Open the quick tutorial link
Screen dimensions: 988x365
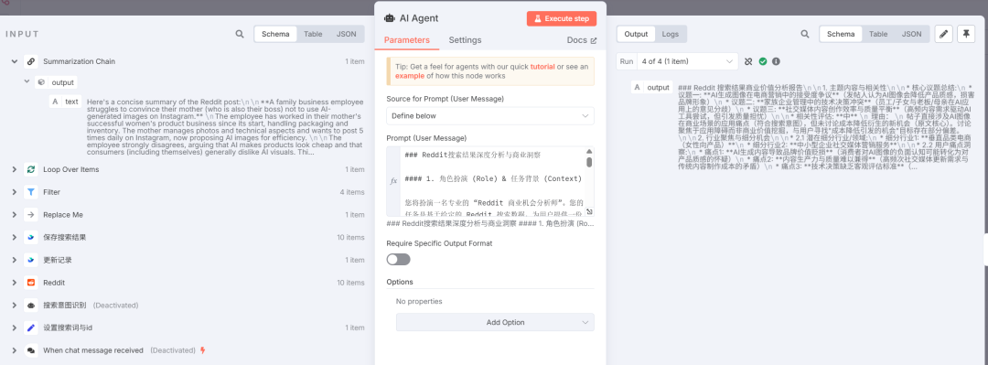(542, 66)
